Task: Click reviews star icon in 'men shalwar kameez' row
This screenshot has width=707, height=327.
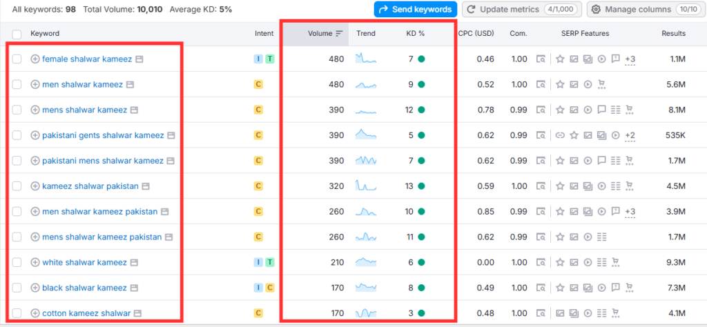Action: click(x=560, y=84)
